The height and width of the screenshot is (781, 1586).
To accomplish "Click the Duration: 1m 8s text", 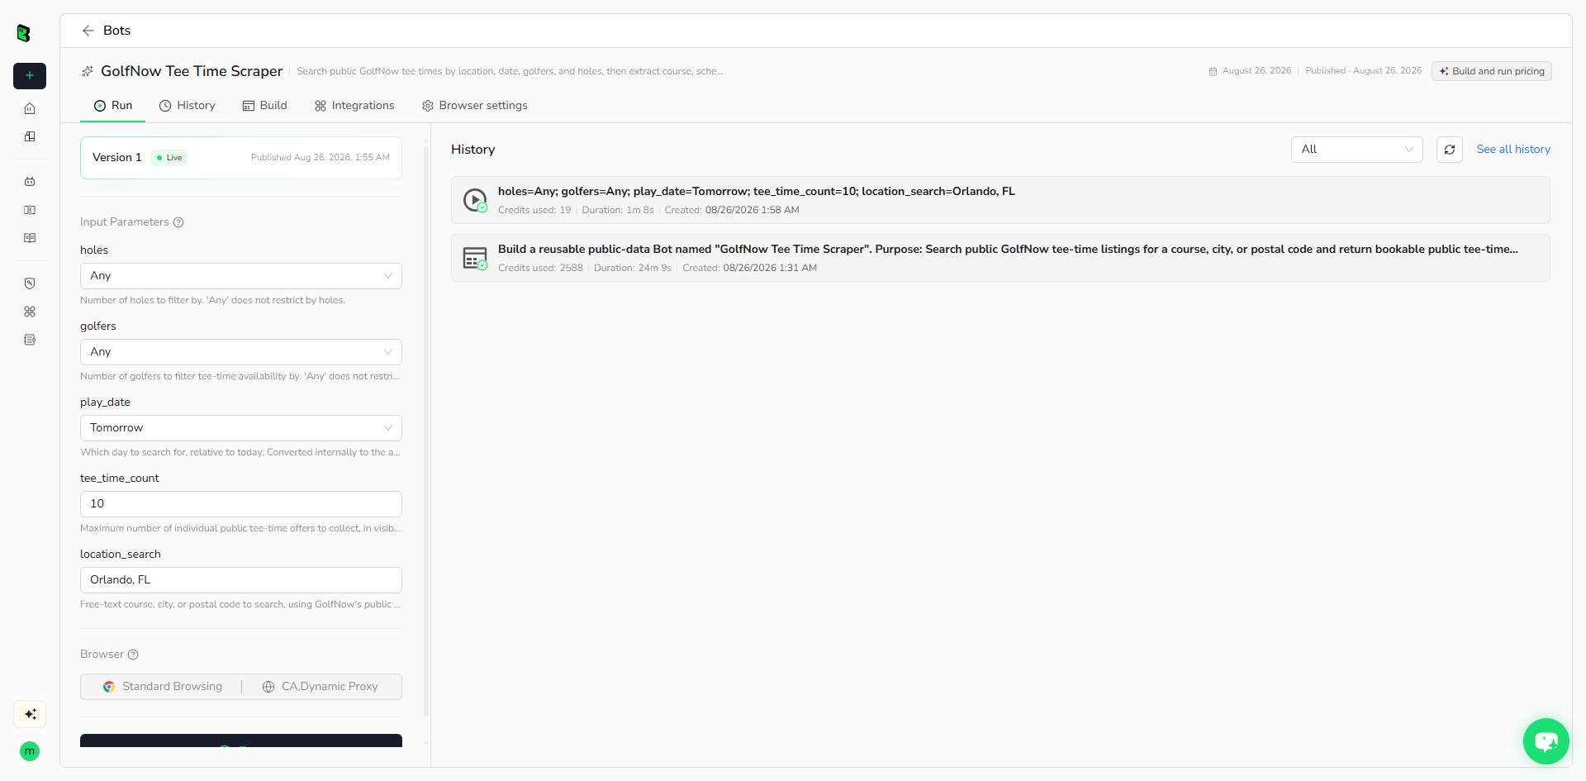I will (x=618, y=210).
